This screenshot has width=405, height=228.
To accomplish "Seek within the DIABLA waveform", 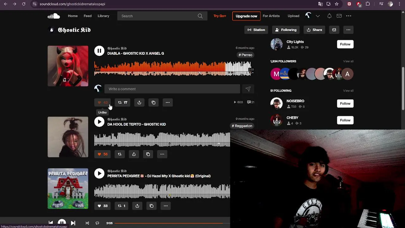I will pyautogui.click(x=173, y=69).
